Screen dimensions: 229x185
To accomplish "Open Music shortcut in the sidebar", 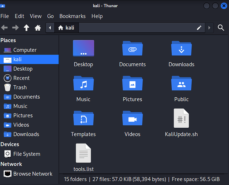I will coord(29,106).
